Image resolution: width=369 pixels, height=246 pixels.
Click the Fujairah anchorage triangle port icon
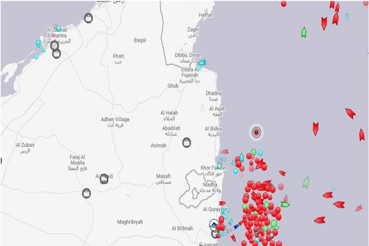tap(213, 224)
